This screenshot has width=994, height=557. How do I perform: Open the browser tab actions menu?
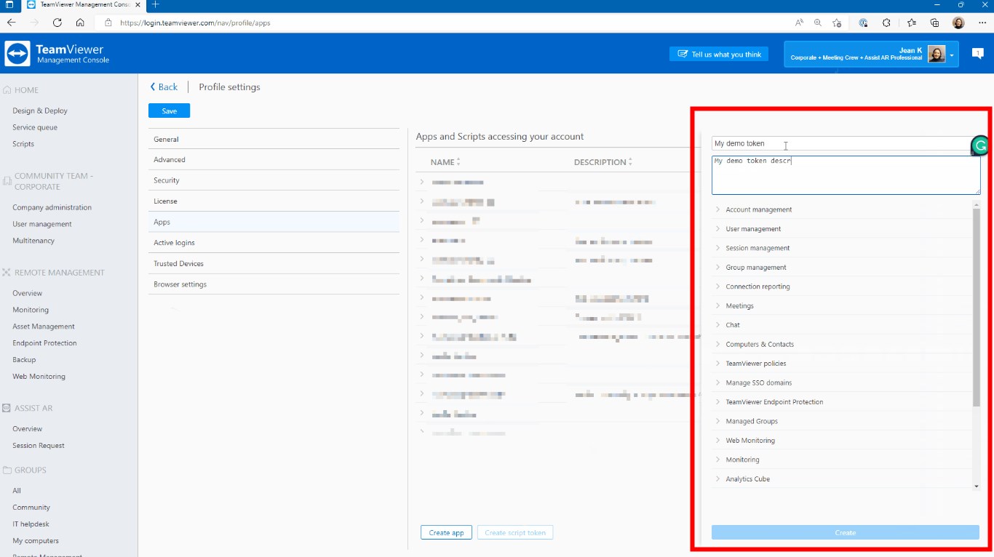pyautogui.click(x=9, y=4)
